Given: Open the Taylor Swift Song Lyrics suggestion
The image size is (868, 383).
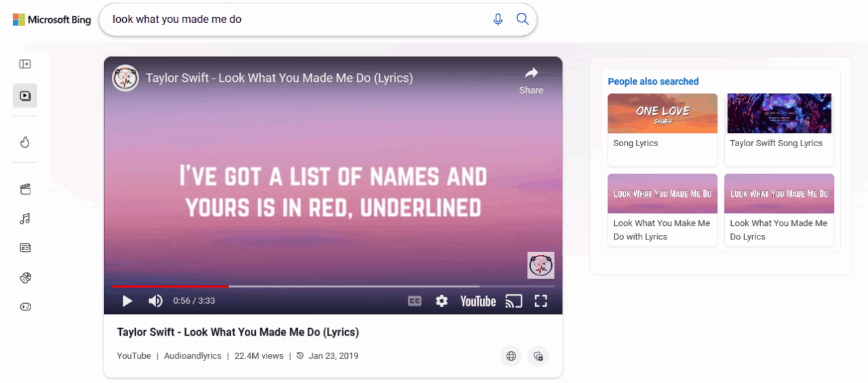Looking at the screenshot, I should pyautogui.click(x=778, y=129).
